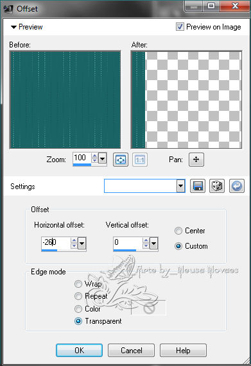Click OK to apply the offset

(79, 350)
